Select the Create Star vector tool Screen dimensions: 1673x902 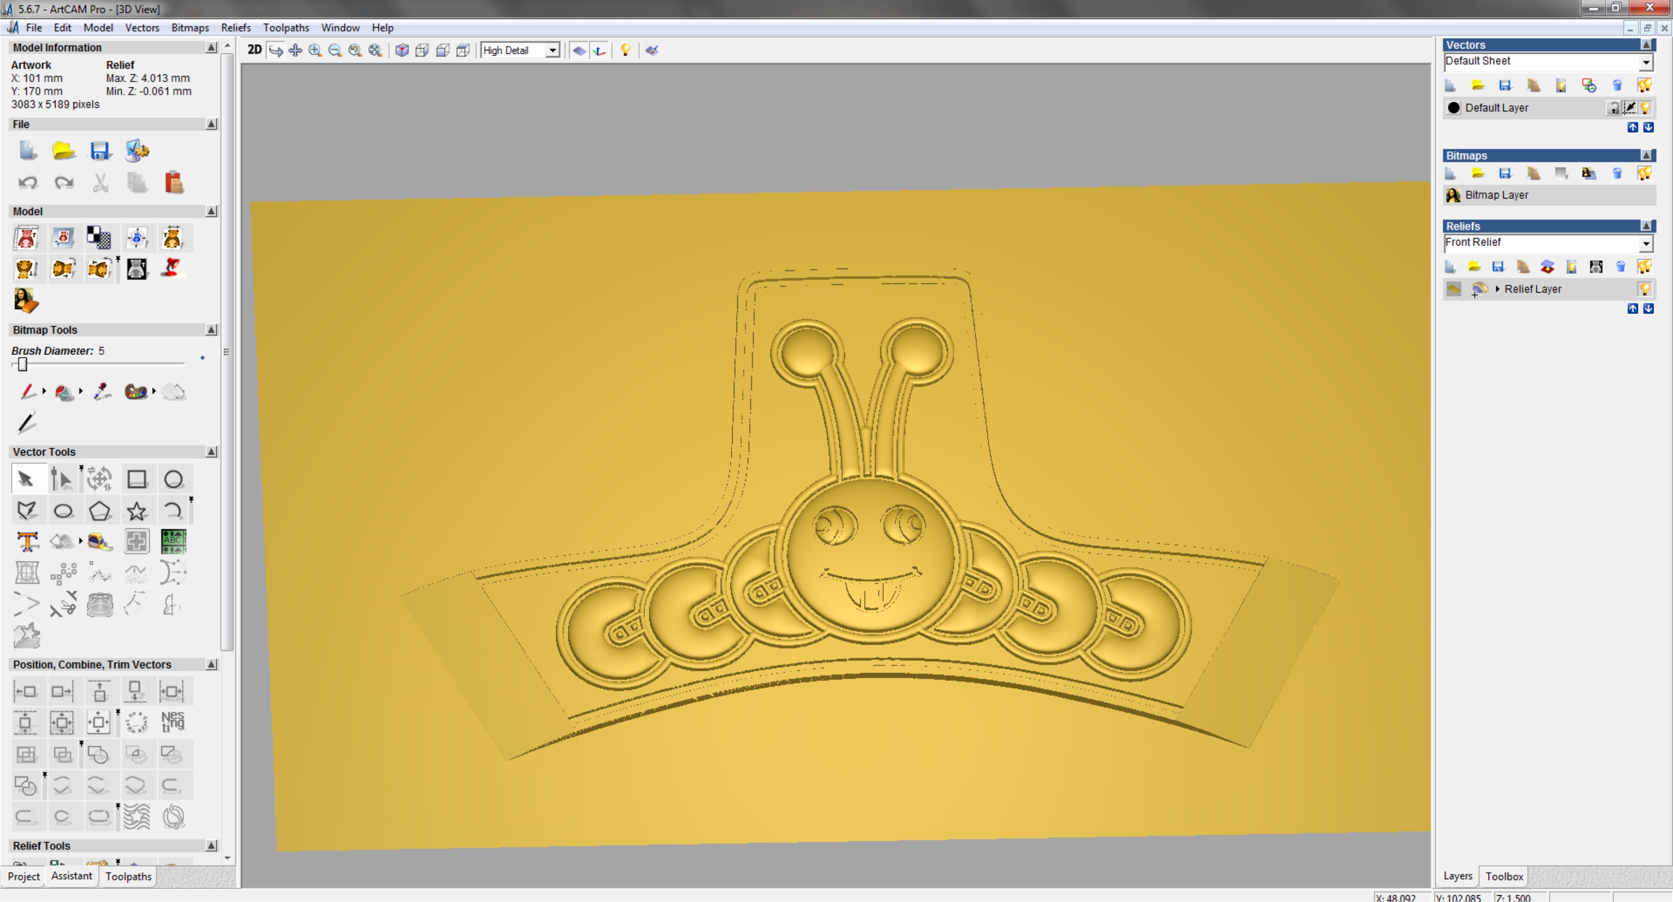pyautogui.click(x=137, y=511)
